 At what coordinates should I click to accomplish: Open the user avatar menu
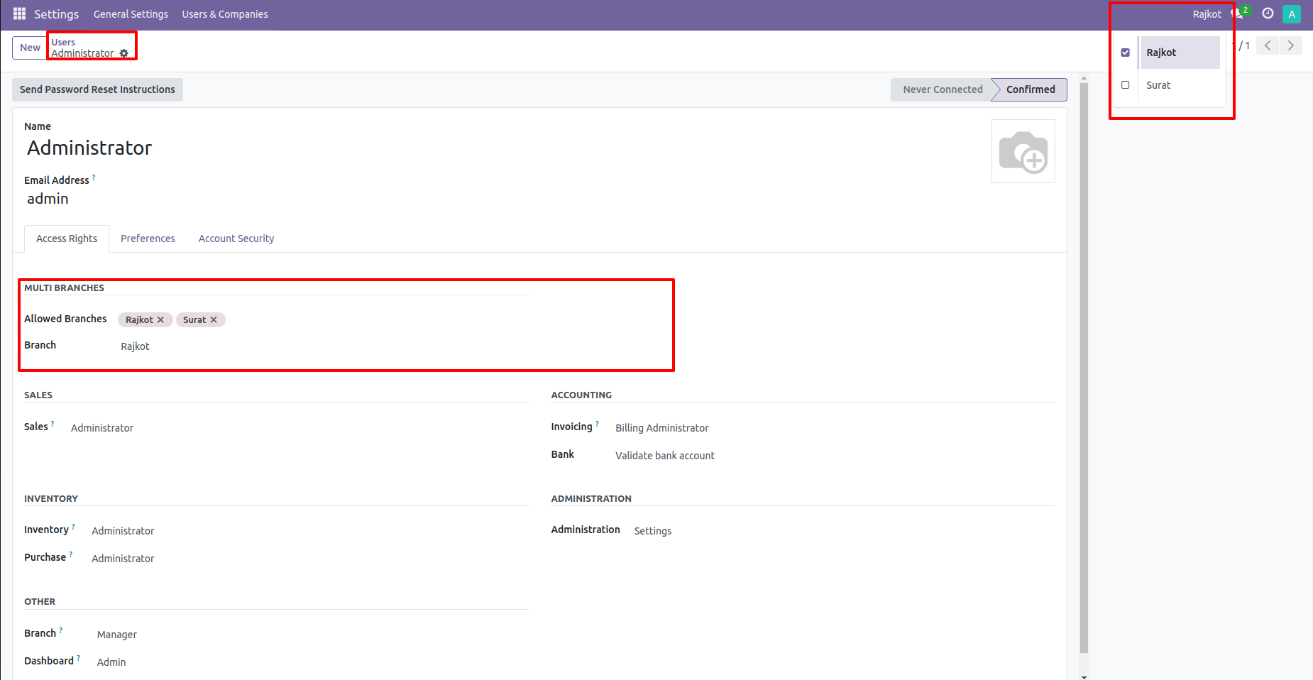pyautogui.click(x=1292, y=13)
